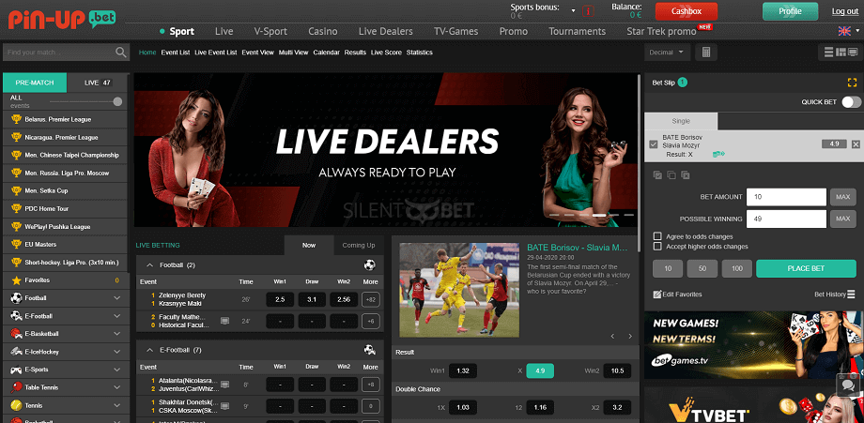864x423 pixels.
Task: Click the Edit Favorites pencil icon
Action: [656, 295]
